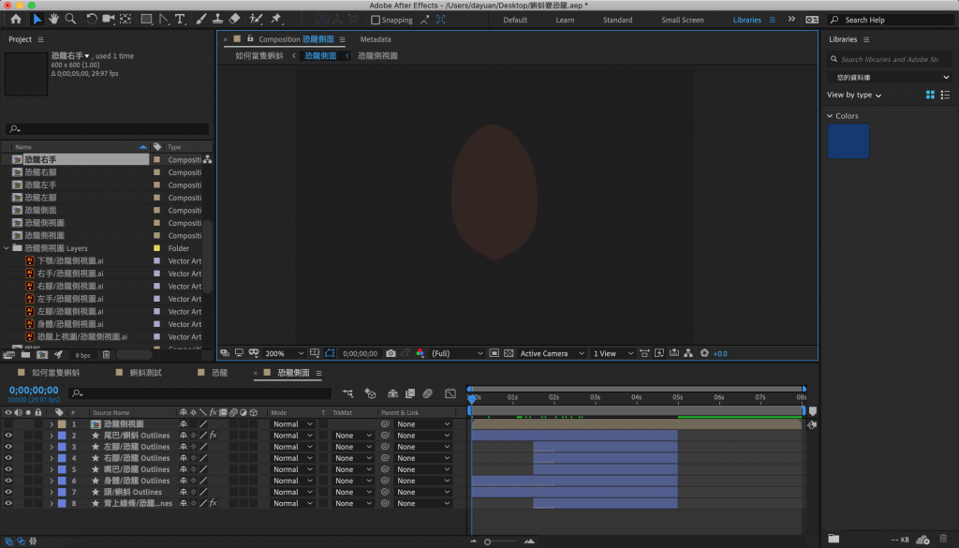959x548 pixels.
Task: Click the Project panel search field
Action: pyautogui.click(x=107, y=128)
